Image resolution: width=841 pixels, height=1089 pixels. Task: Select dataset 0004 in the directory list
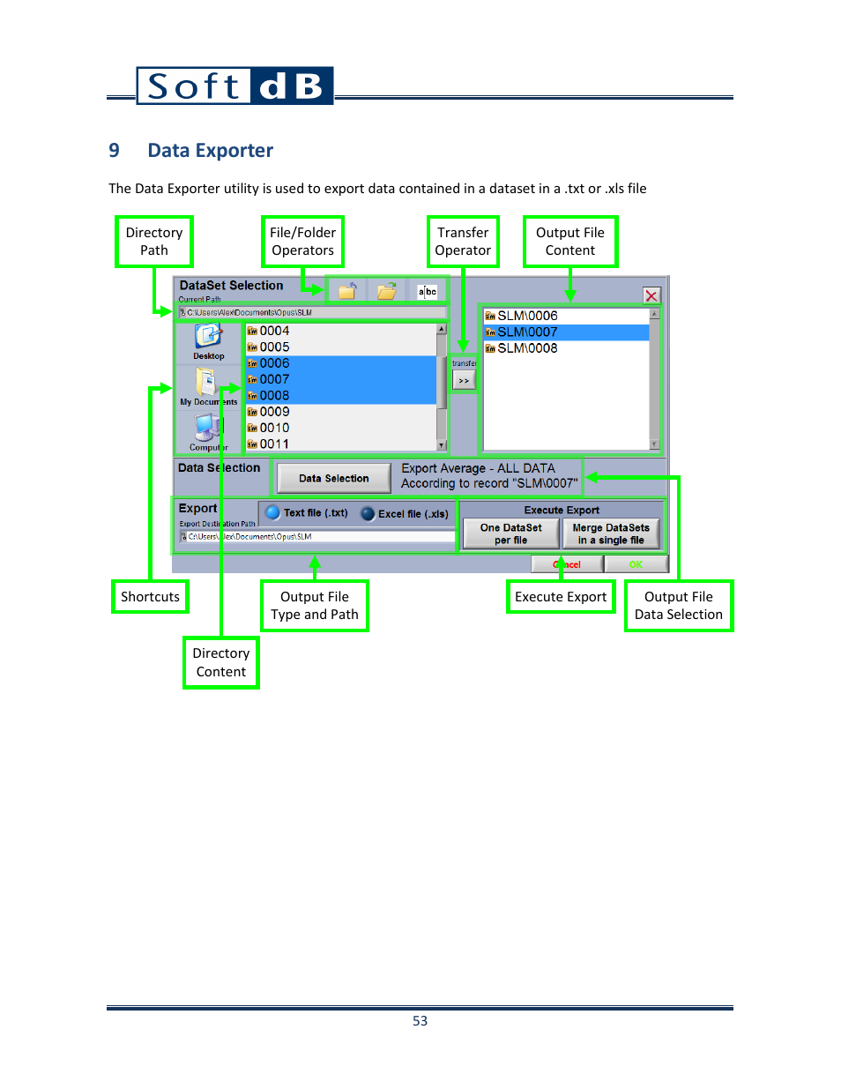pyautogui.click(x=341, y=332)
